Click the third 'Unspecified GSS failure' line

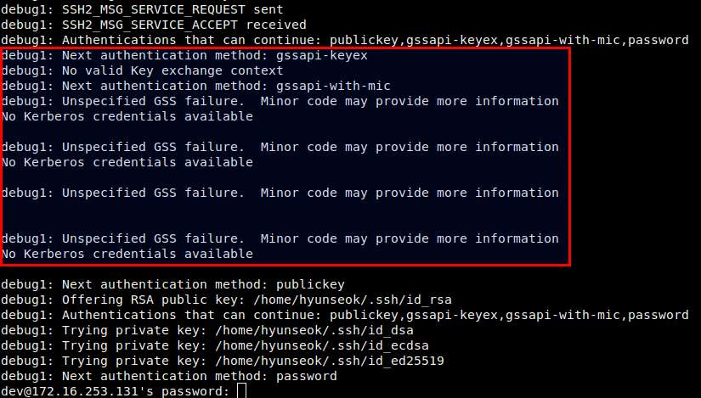pos(280,193)
